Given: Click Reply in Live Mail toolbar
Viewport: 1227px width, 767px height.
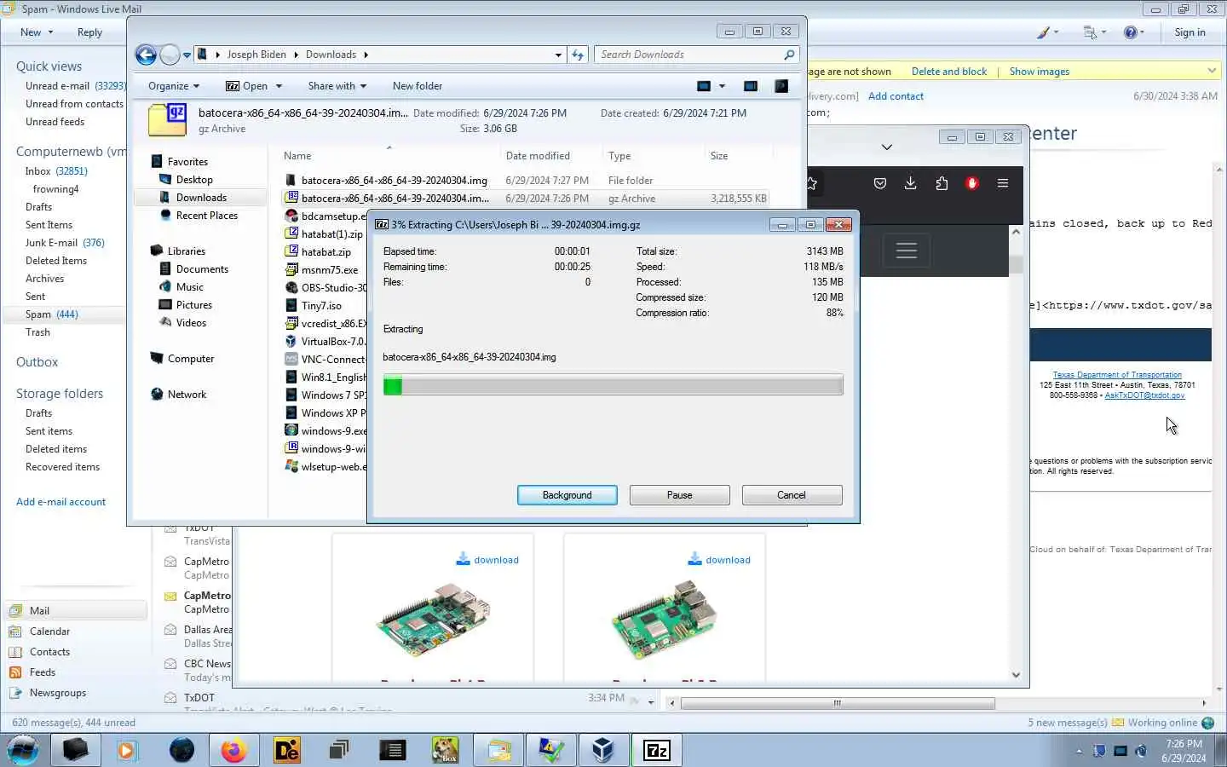Looking at the screenshot, I should (89, 32).
